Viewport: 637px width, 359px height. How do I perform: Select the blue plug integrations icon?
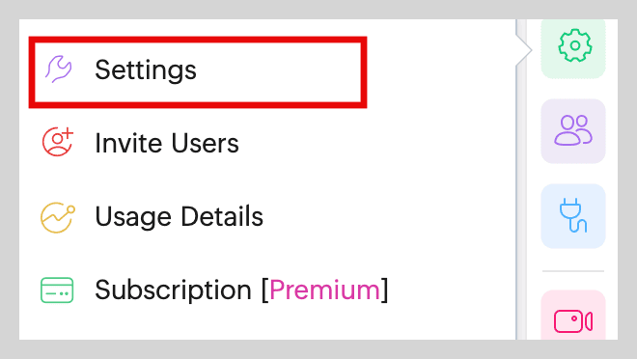tap(573, 215)
